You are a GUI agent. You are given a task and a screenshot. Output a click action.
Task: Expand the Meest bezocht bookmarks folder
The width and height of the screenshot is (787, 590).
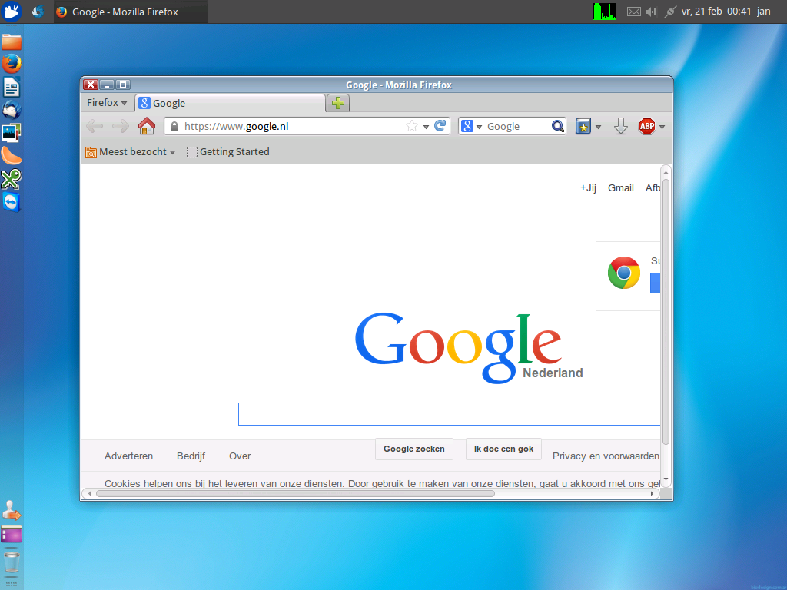(131, 152)
